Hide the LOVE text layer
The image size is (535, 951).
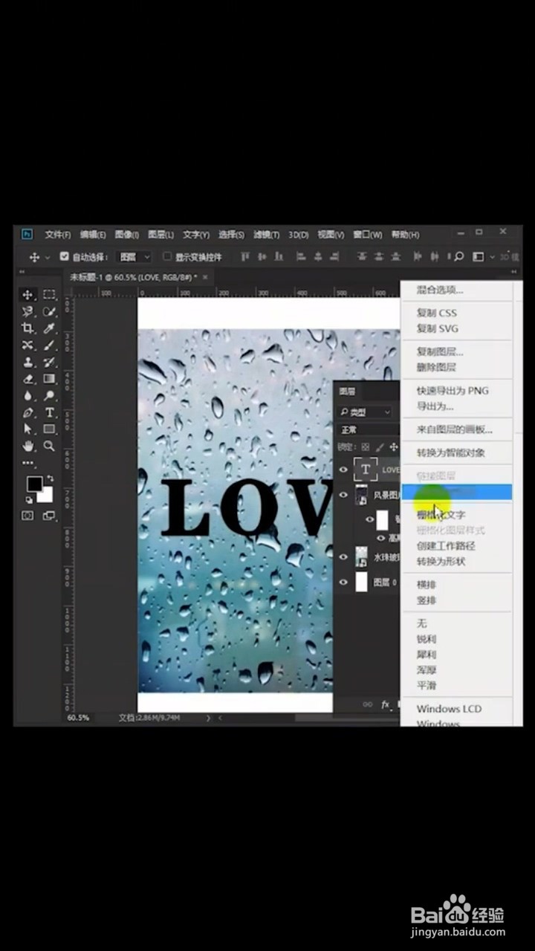[343, 470]
